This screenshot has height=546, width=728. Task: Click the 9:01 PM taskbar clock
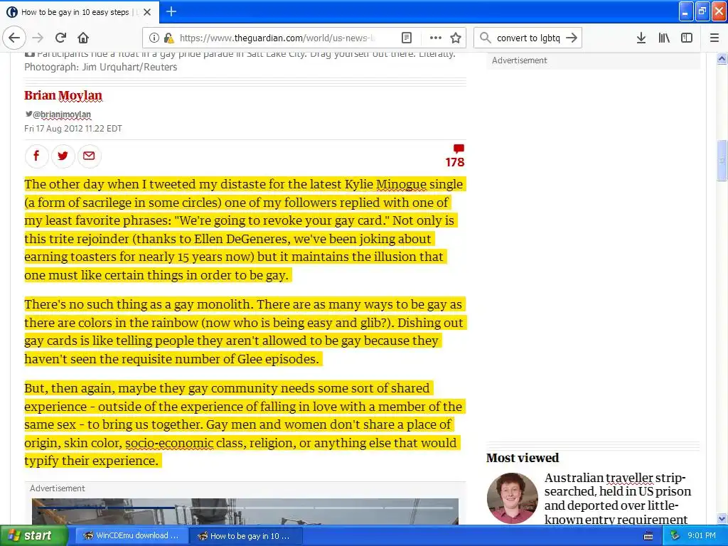[702, 536]
